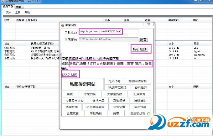
Task: Open the [22.2 MB] download link
Action: [x=70, y=75]
